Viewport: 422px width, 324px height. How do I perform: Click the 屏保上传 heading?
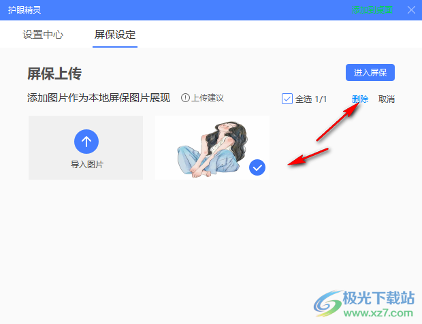pyautogui.click(x=54, y=74)
